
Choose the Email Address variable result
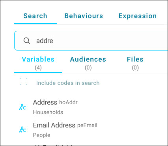pos(91,130)
